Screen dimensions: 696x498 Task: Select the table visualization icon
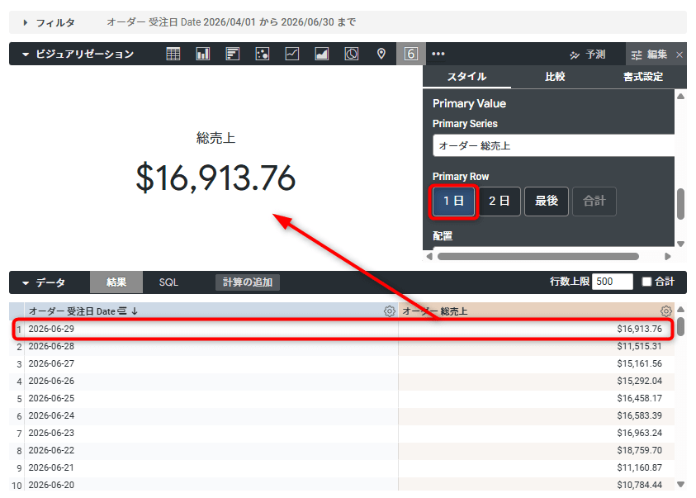(x=173, y=55)
